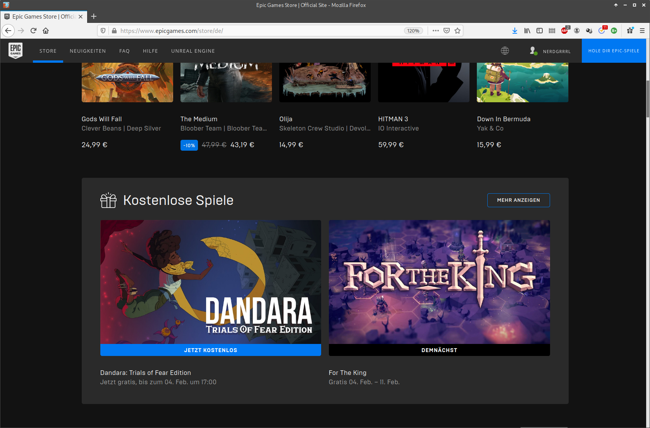This screenshot has height=428, width=650.
Task: Click HOLE DIR EPIC-SPIELE button
Action: [x=614, y=51]
